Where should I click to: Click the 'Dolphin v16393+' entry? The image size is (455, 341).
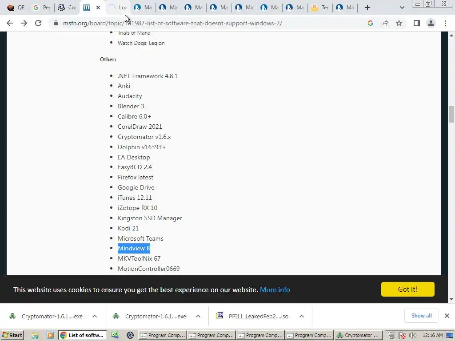142,147
